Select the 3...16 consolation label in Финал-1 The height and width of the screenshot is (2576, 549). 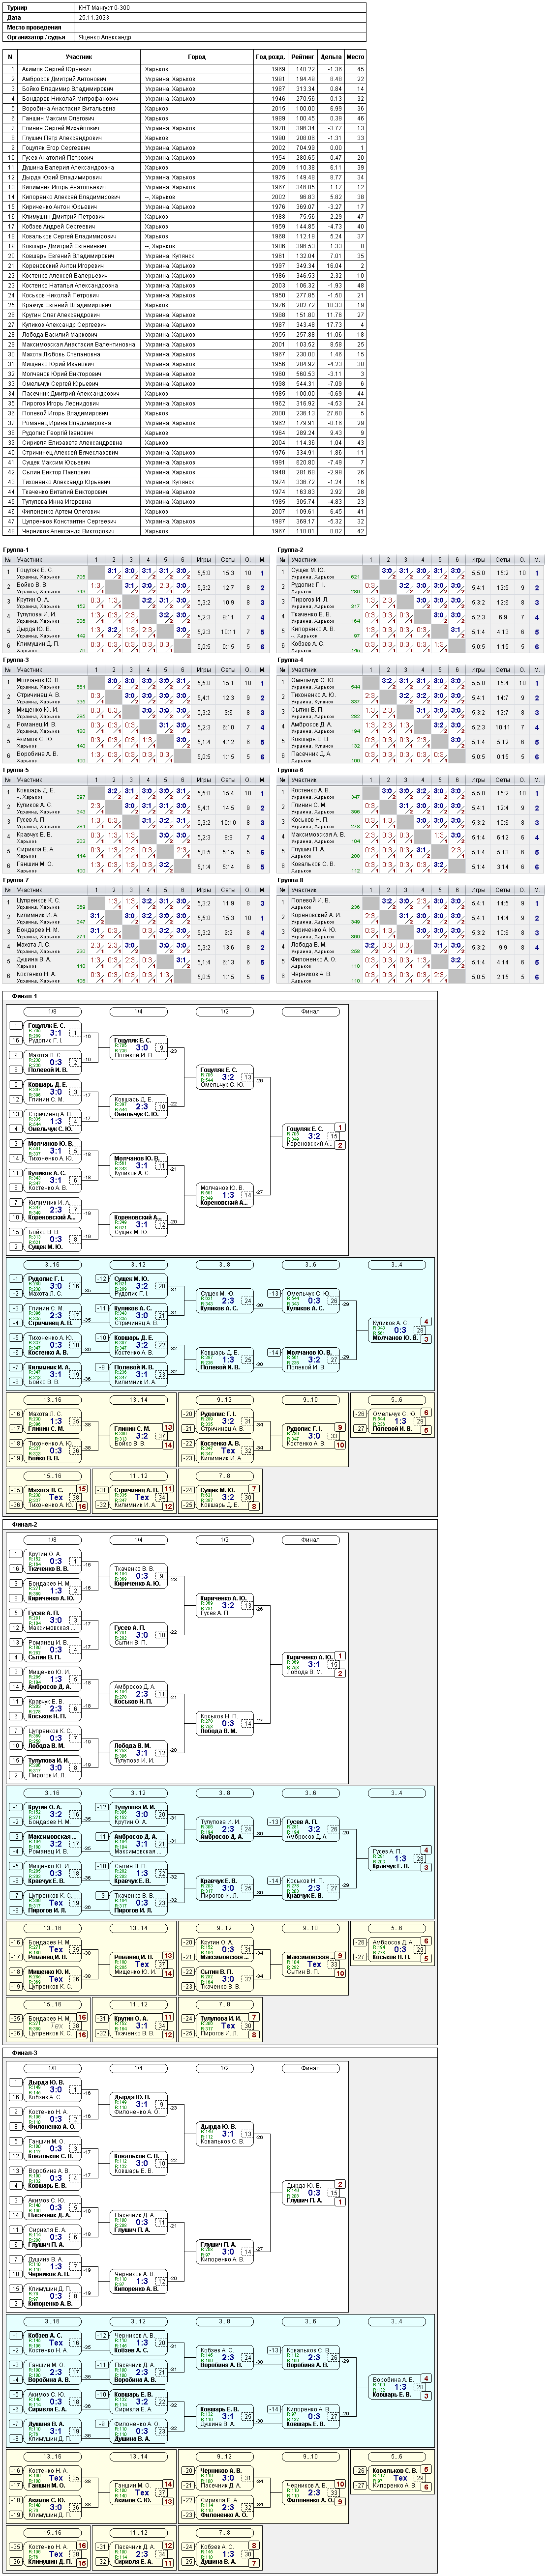(x=52, y=1264)
